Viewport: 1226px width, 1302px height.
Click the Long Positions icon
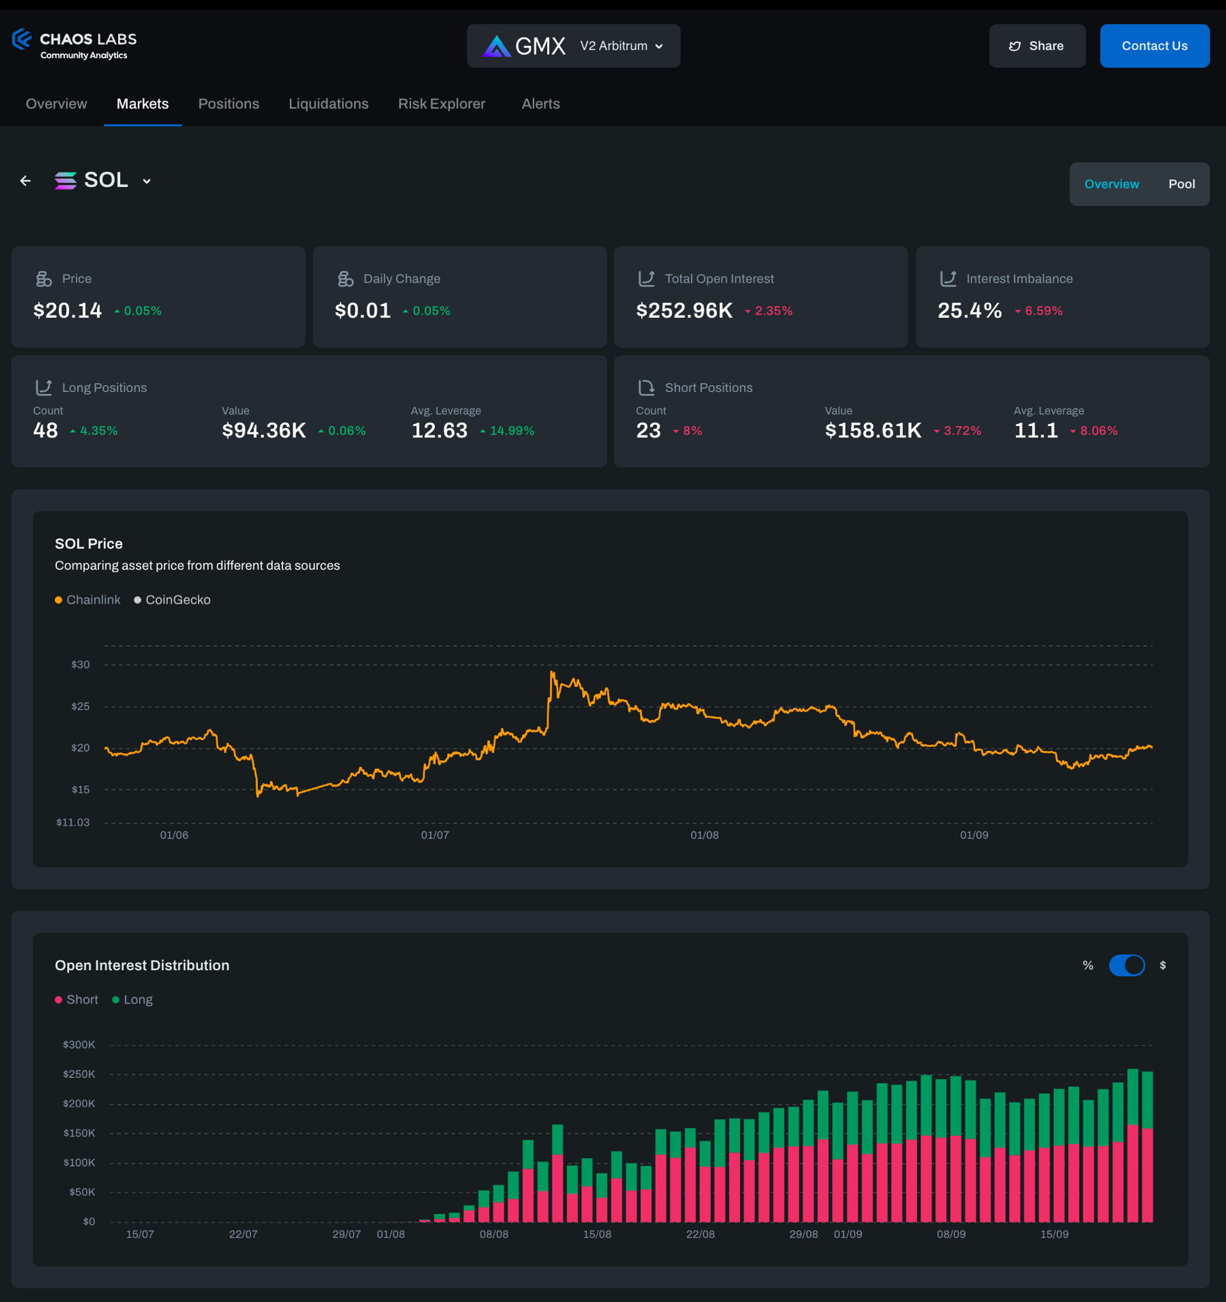pyautogui.click(x=44, y=388)
